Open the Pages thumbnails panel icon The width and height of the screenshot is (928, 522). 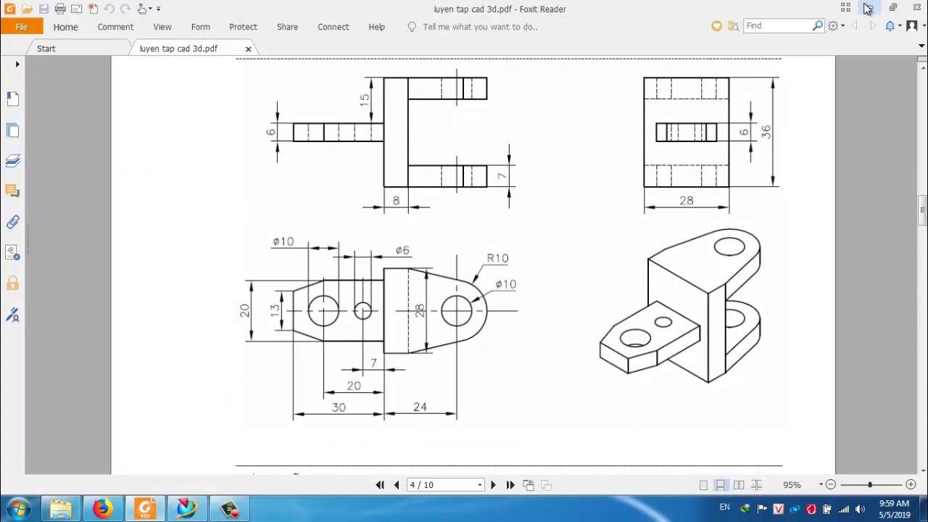(12, 130)
